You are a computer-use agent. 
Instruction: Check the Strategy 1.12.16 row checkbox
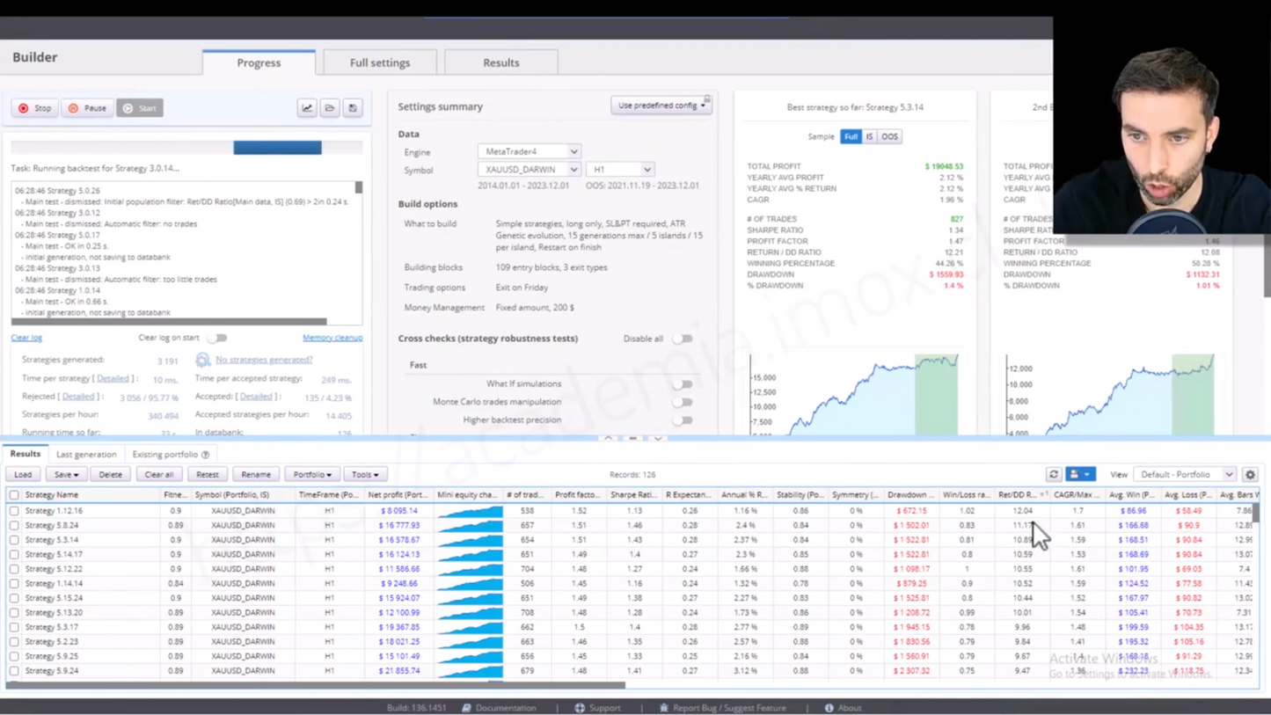[x=14, y=510]
